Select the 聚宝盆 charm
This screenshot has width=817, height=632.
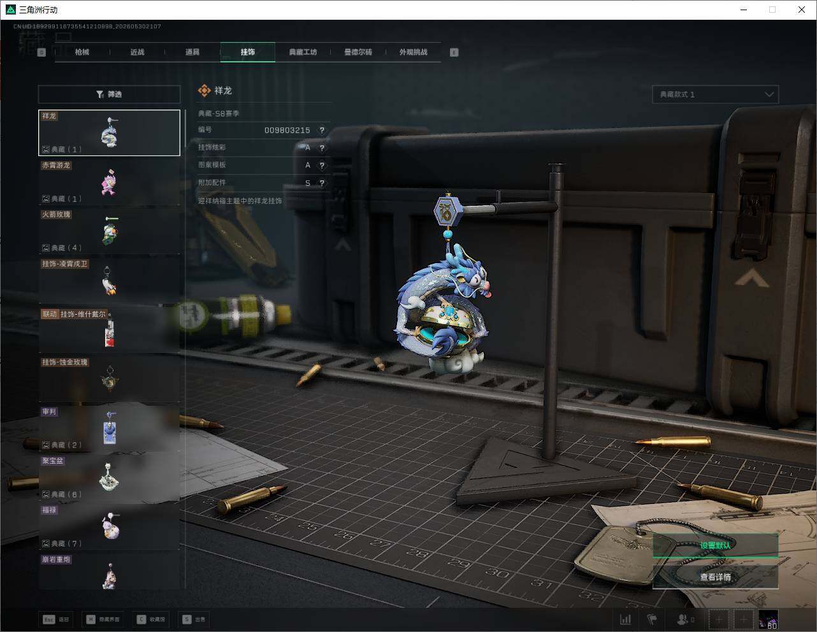coord(110,478)
